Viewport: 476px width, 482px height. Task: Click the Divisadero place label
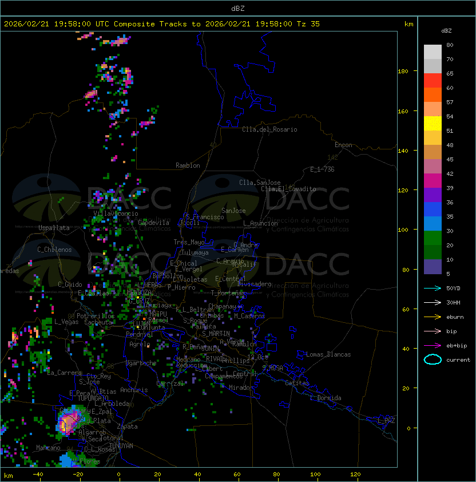pyautogui.click(x=254, y=284)
